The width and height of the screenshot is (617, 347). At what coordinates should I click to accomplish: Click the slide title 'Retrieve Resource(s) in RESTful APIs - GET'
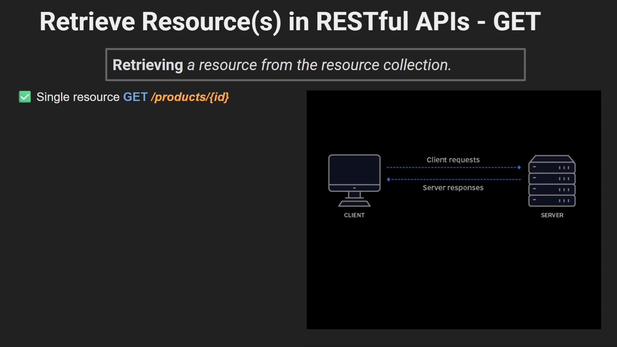290,22
